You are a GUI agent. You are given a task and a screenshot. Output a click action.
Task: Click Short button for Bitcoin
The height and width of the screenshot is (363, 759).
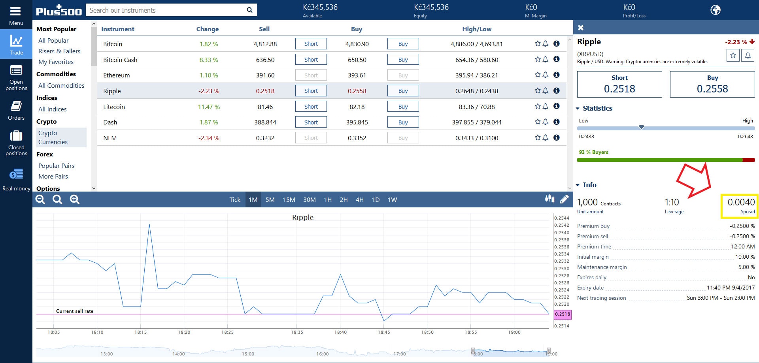[x=311, y=44]
